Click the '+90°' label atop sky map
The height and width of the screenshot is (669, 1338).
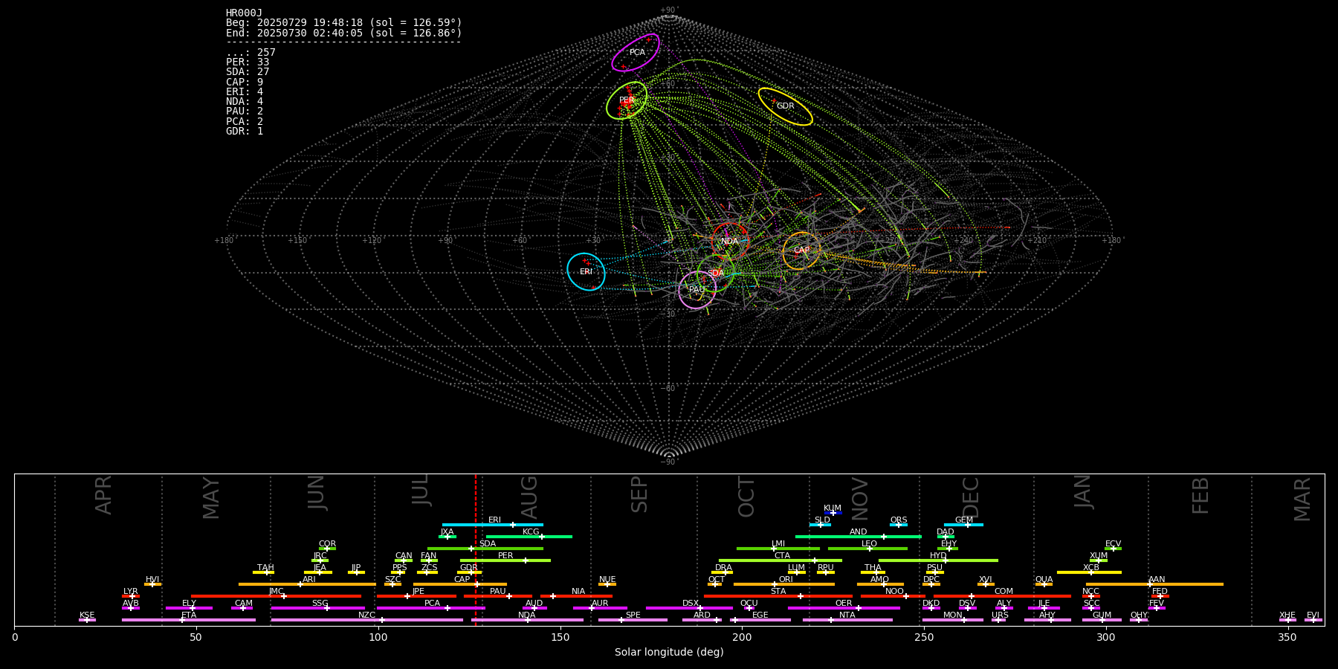pyautogui.click(x=669, y=10)
